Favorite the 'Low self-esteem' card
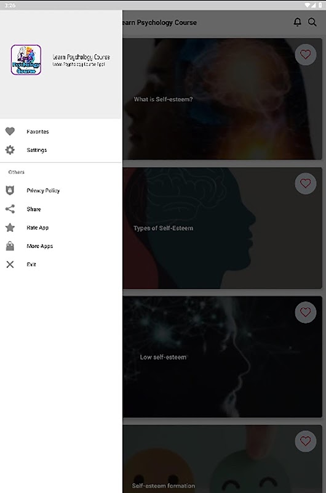 coord(305,312)
